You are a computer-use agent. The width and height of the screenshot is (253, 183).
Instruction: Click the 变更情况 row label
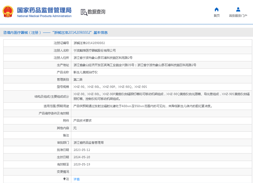click(63, 172)
